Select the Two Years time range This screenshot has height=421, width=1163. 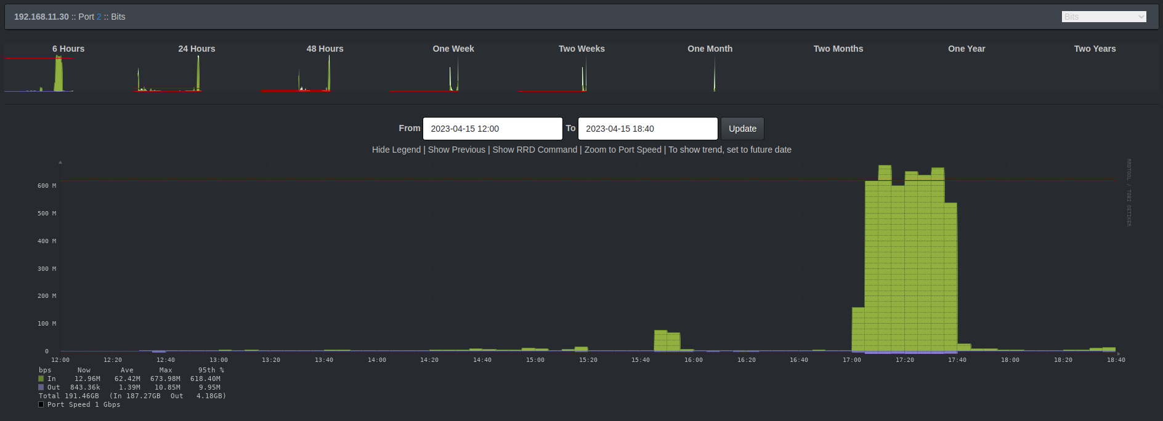pyautogui.click(x=1095, y=49)
